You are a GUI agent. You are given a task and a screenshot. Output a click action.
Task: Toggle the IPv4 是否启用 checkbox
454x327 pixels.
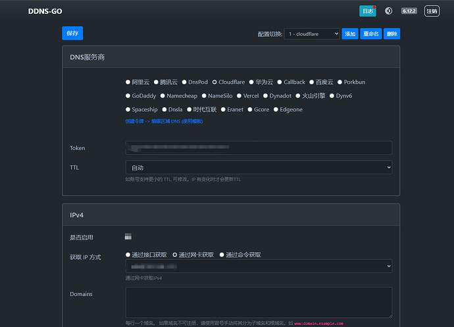click(x=128, y=237)
